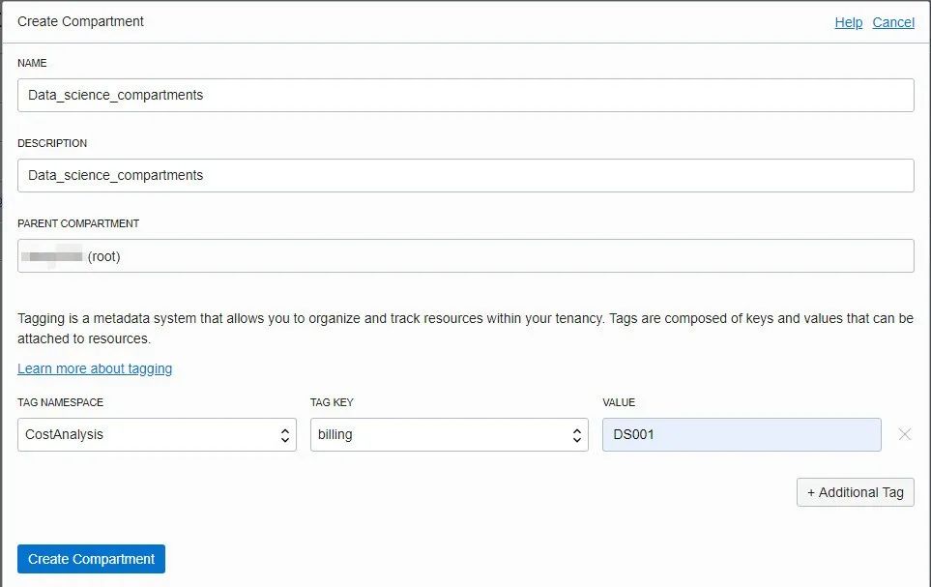The height and width of the screenshot is (587, 931).
Task: Click the Create Compartment button
Action: coord(91,559)
